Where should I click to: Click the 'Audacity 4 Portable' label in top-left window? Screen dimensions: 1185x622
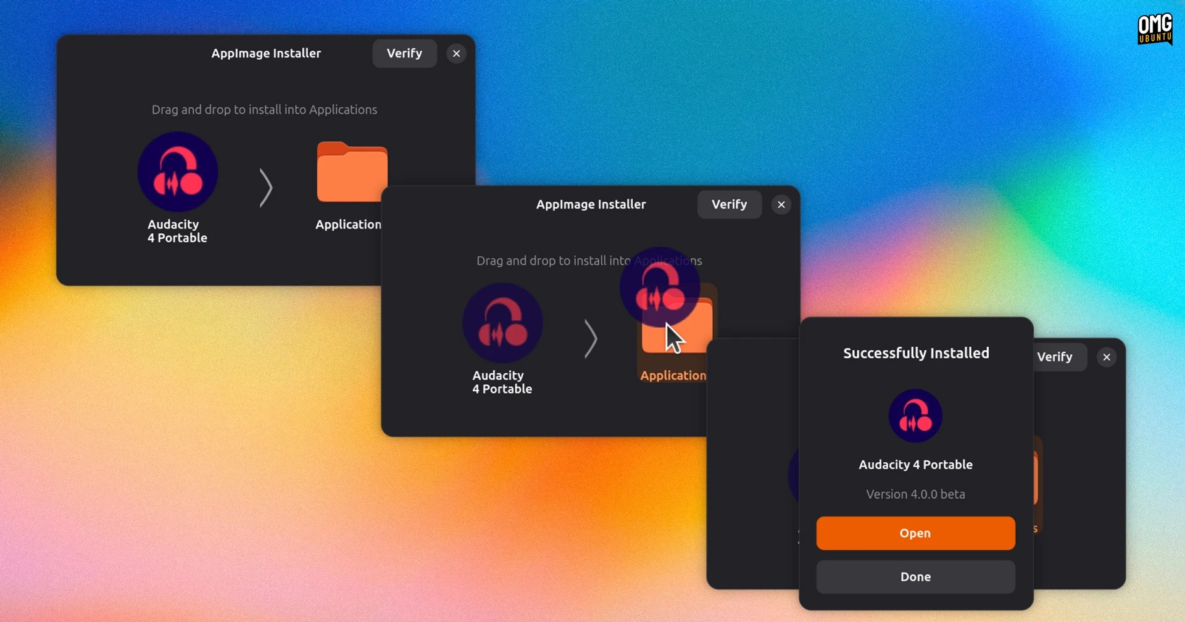click(x=177, y=231)
